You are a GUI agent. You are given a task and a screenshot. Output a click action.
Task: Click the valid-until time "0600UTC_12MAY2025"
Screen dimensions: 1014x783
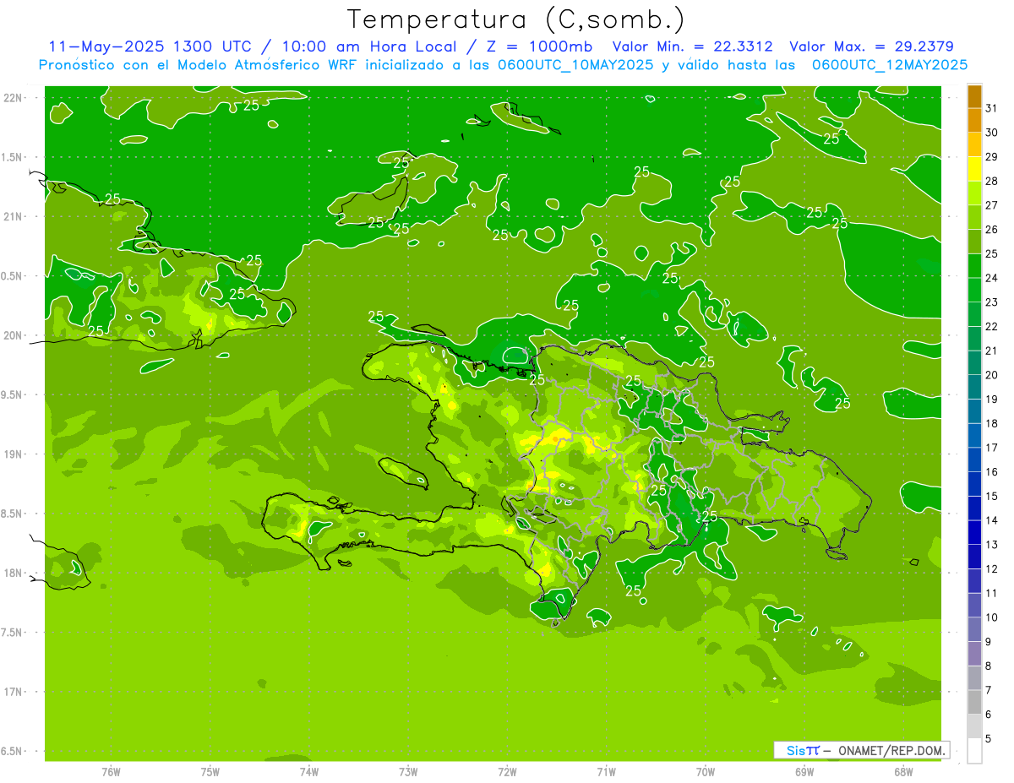[890, 64]
